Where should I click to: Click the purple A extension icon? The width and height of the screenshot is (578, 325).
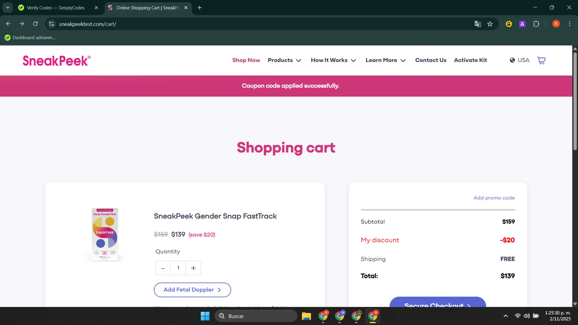523,24
